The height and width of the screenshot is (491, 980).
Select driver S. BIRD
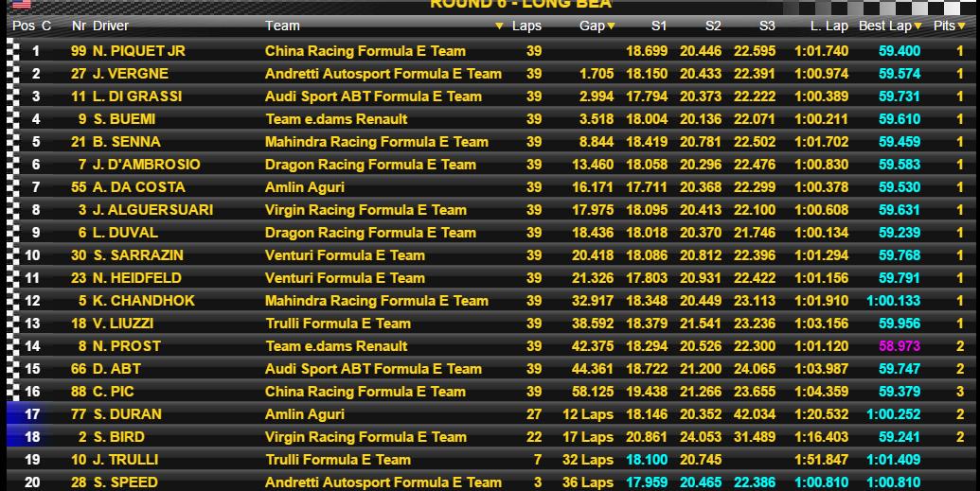tap(118, 437)
